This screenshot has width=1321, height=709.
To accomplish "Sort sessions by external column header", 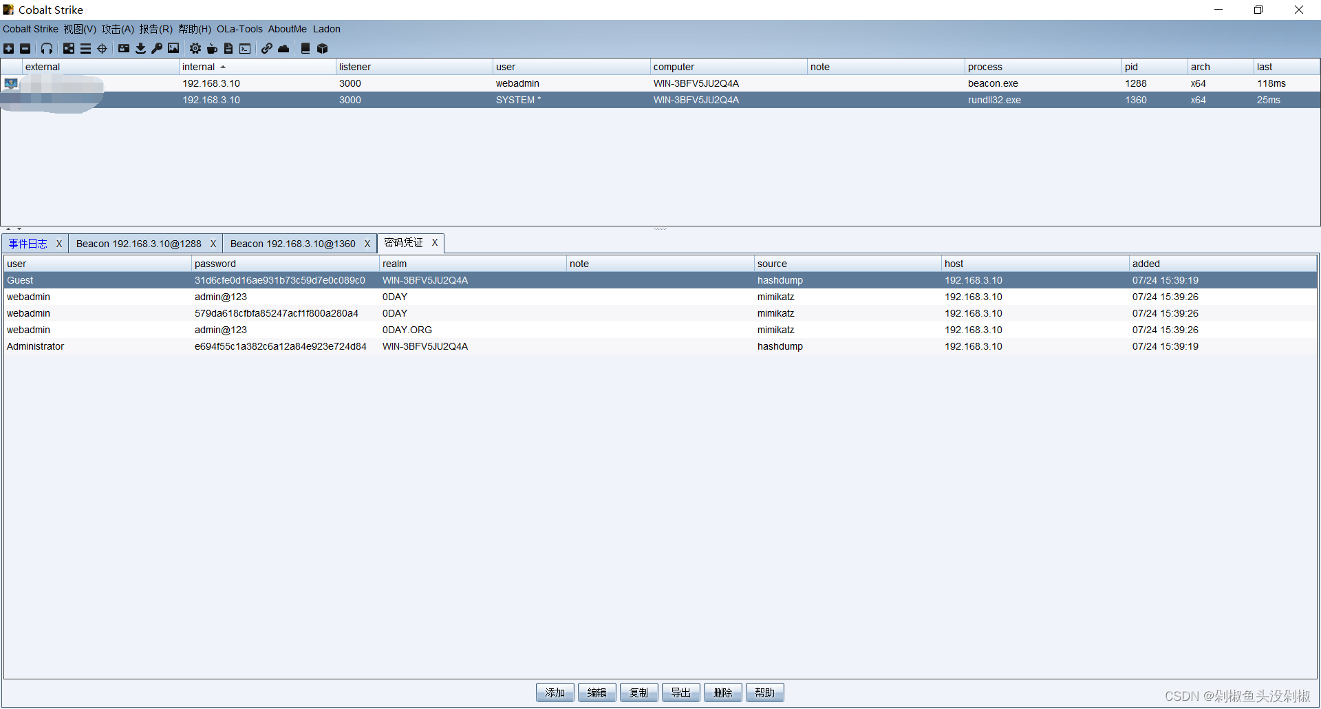I will click(x=100, y=67).
